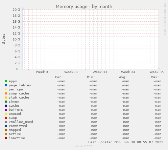168x150 pixels.
Task: Select the apps legend label
Action: coord(13,81)
